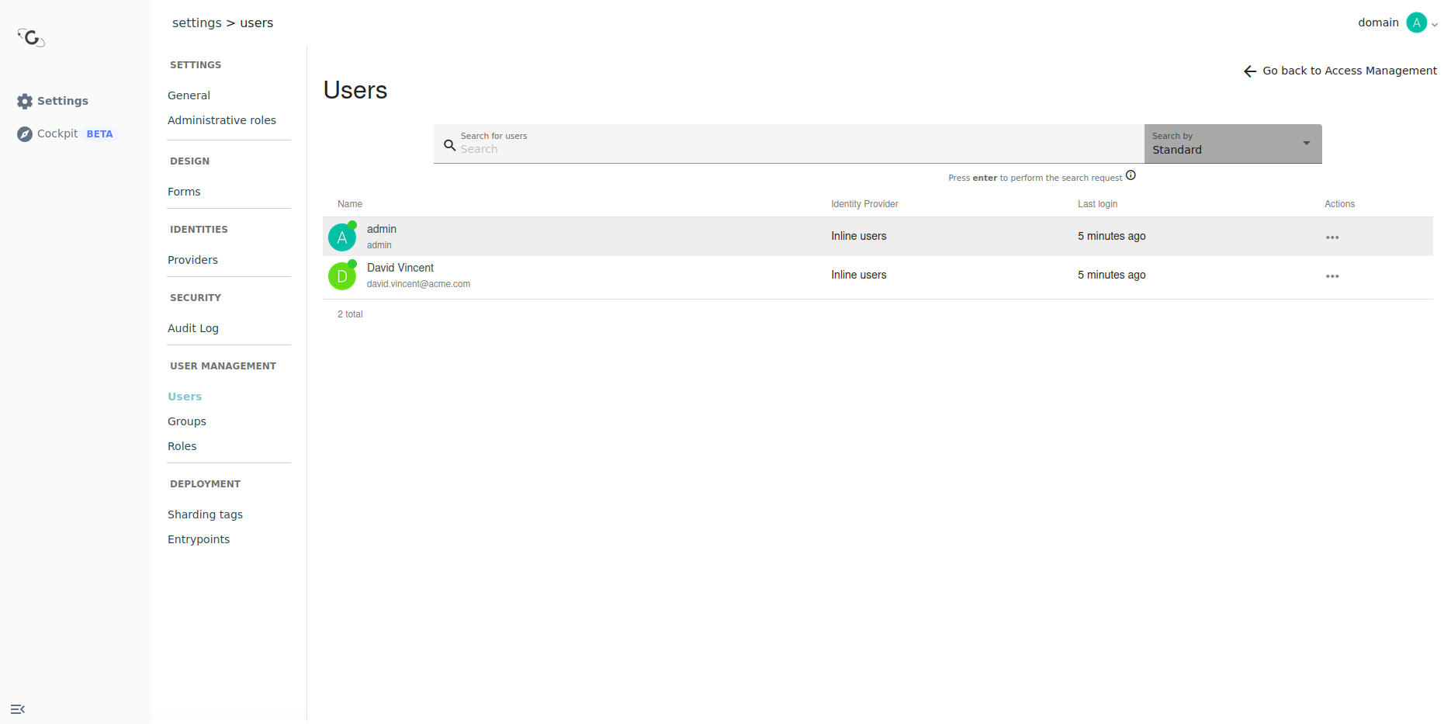Image resolution: width=1444 pixels, height=724 pixels.
Task: Open actions menu for admin user
Action: (1331, 237)
